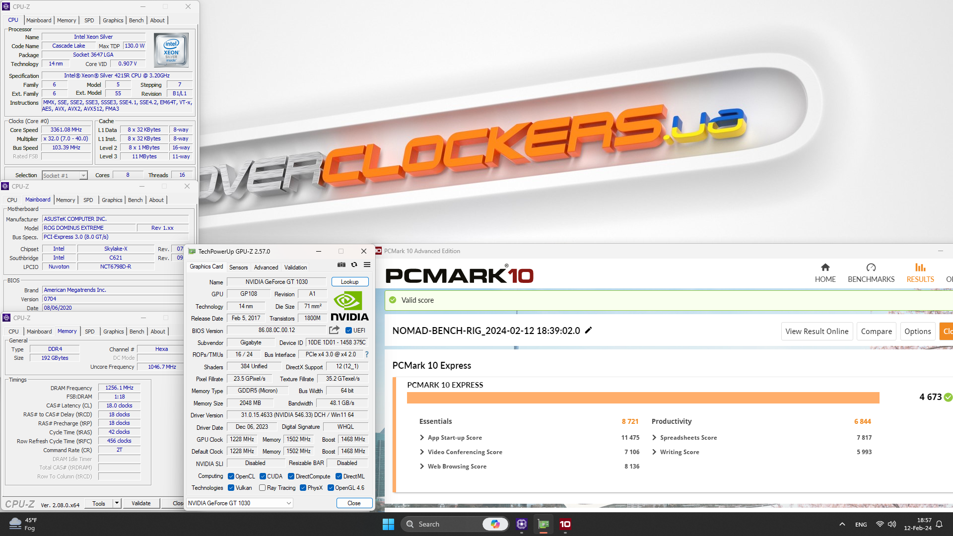Screen dimensions: 953x536
Task: Click the Intel Xeon processor logo in CPU-Z
Action: click(x=171, y=50)
